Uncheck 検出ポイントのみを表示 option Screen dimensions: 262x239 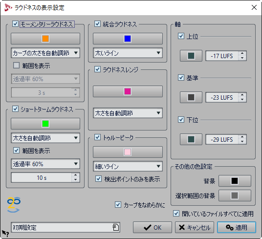coord(98,179)
